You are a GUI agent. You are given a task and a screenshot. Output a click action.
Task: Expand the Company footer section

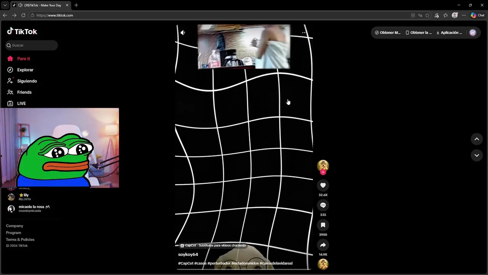point(14,226)
